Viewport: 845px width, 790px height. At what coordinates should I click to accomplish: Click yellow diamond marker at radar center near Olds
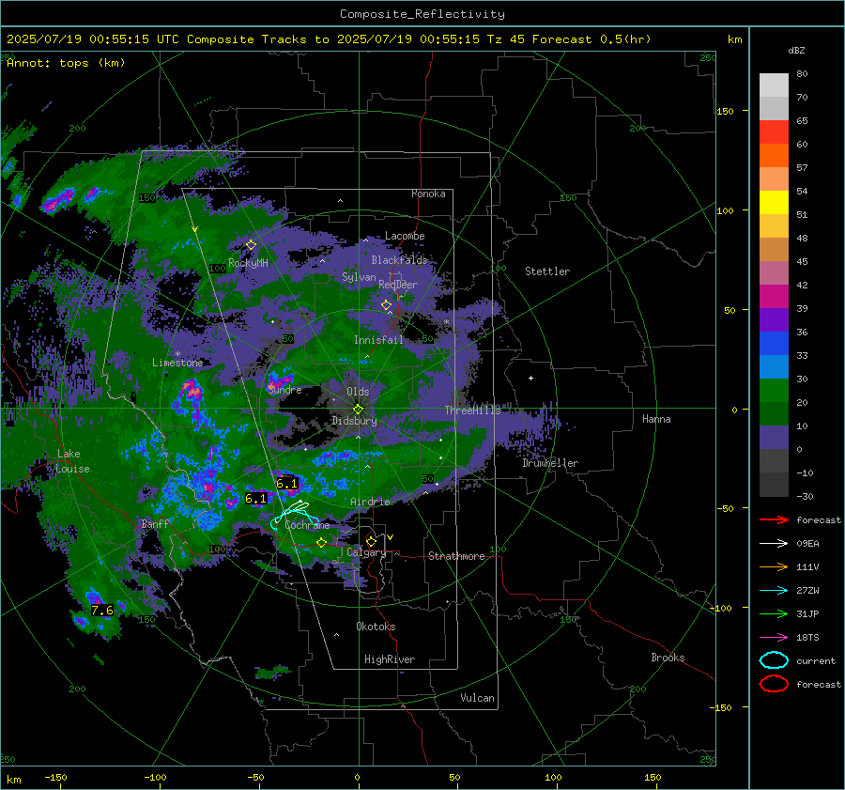tap(358, 410)
